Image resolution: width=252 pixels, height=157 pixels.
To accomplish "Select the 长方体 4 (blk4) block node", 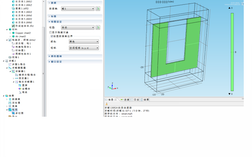I will point(22,15).
